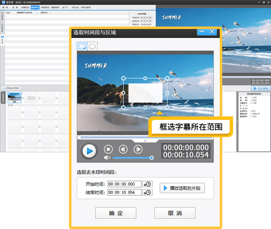The height and width of the screenshot is (229, 271).
Task: Set start time to current position
Action: 147,184
